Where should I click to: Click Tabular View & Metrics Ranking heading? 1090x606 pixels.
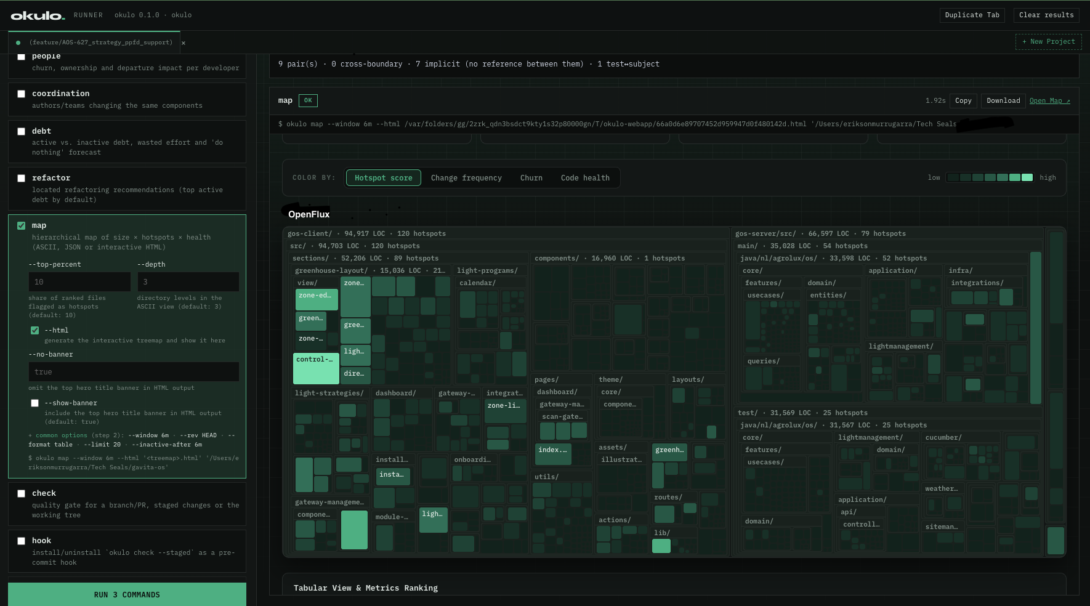pos(366,588)
